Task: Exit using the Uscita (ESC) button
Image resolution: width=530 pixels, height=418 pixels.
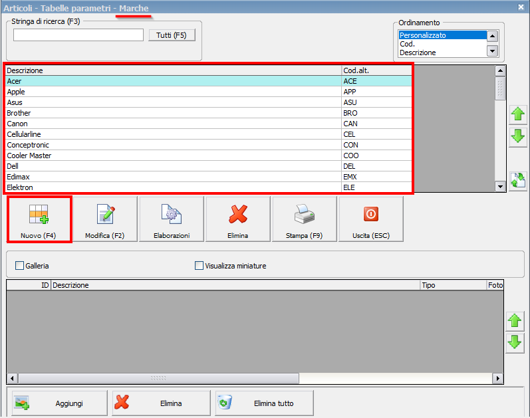Action: point(371,219)
